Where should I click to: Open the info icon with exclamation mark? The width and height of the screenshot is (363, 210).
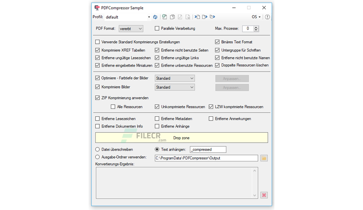267,17
